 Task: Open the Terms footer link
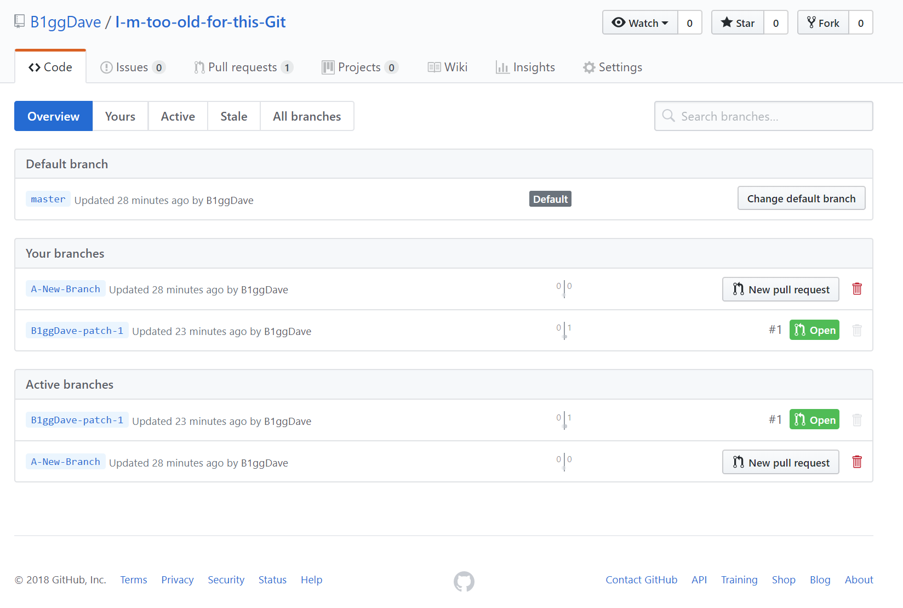[134, 579]
